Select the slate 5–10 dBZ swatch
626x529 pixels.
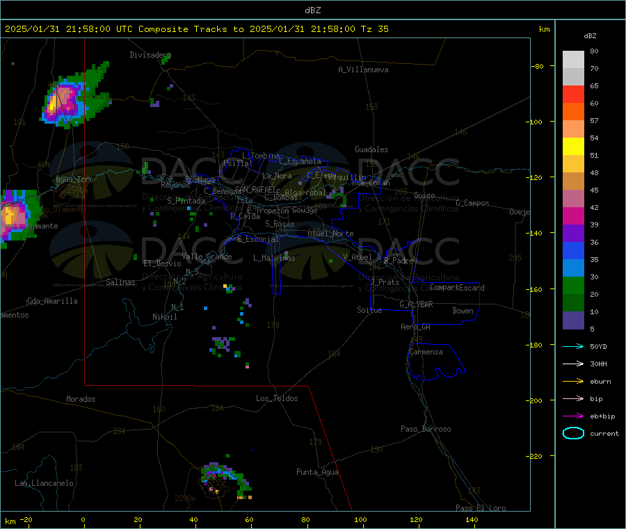click(573, 320)
